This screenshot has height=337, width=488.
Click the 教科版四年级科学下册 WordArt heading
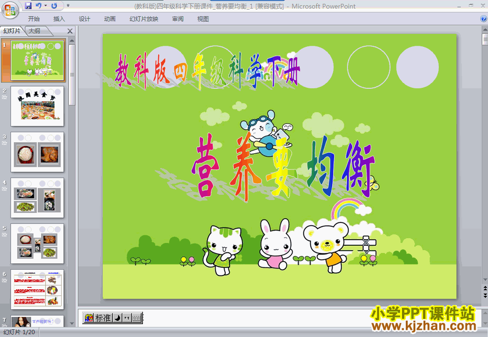click(207, 72)
